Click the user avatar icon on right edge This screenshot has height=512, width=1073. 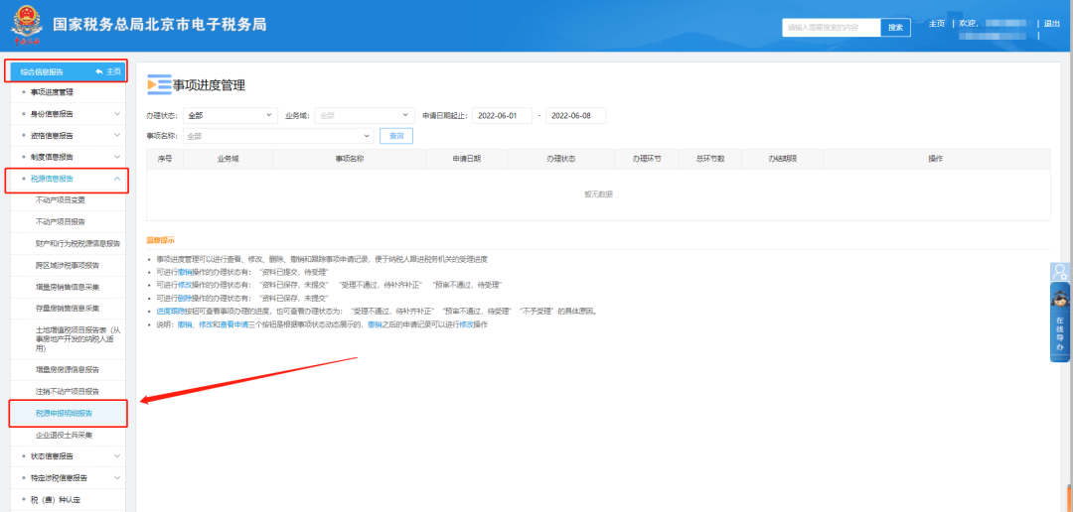point(1060,271)
